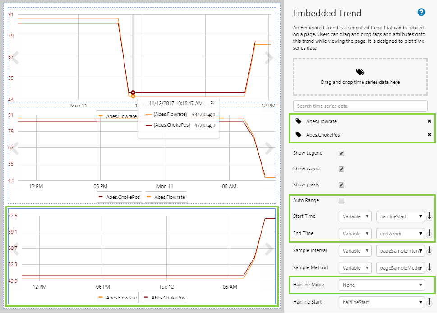Close the hairline tooltip popup
The image size is (437, 313).
[x=212, y=103]
